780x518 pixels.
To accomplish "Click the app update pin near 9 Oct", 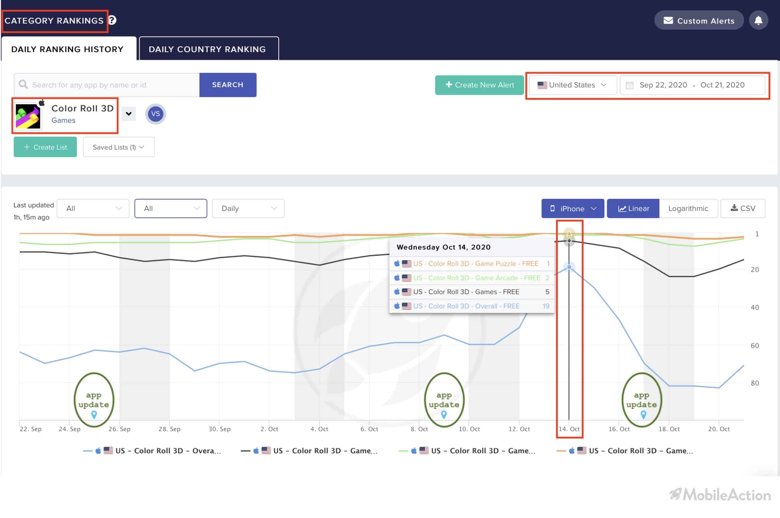I will pyautogui.click(x=444, y=414).
